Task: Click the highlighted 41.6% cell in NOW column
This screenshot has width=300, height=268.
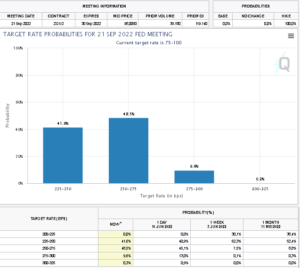Action: [115, 241]
